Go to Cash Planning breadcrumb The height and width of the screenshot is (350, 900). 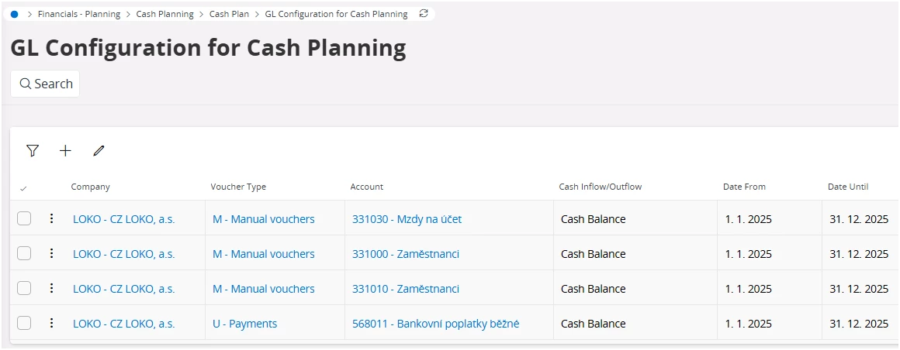164,14
